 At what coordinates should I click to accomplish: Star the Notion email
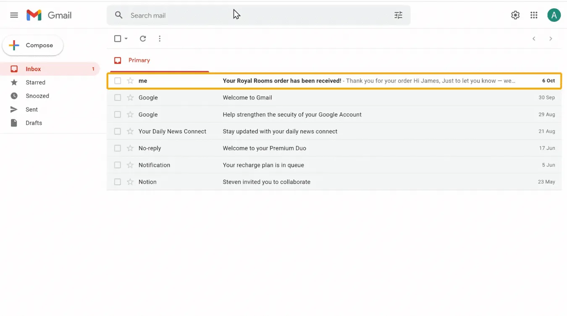coord(130,182)
